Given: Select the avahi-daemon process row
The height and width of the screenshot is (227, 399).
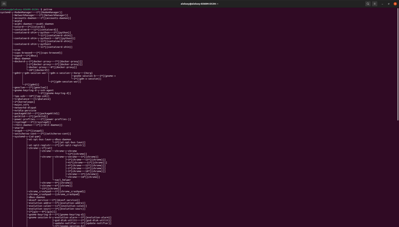Looking at the screenshot, I should [x=34, y=24].
